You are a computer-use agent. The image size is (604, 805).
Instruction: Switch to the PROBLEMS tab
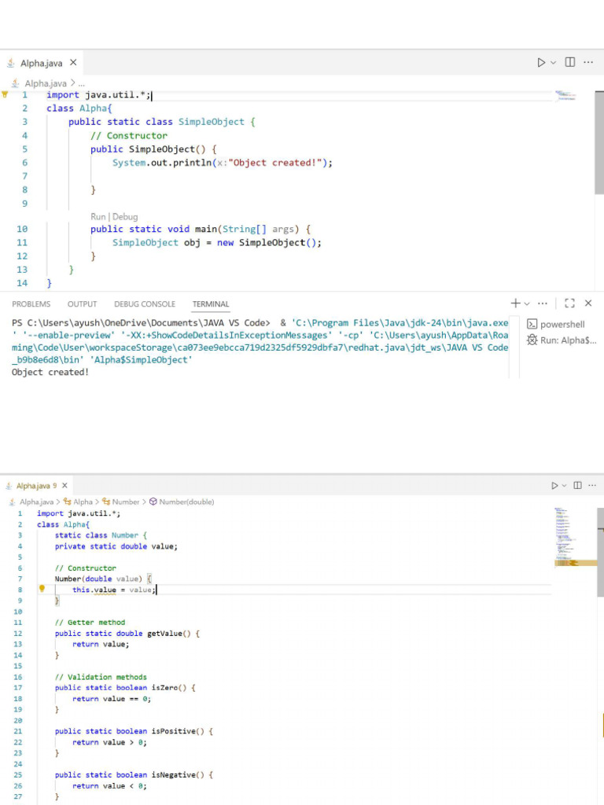coord(31,304)
